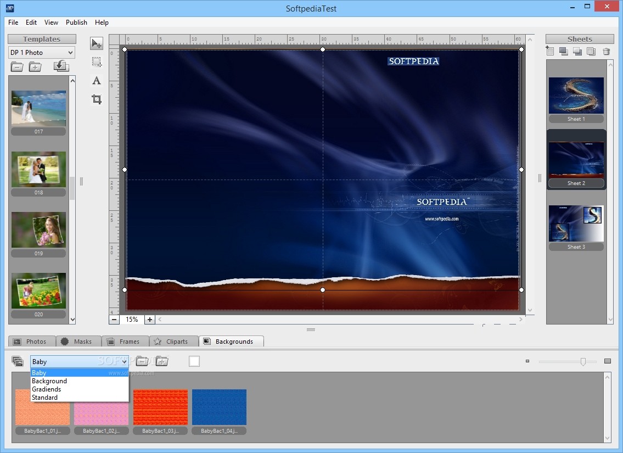Click large thumbnail size icon

pos(608,361)
